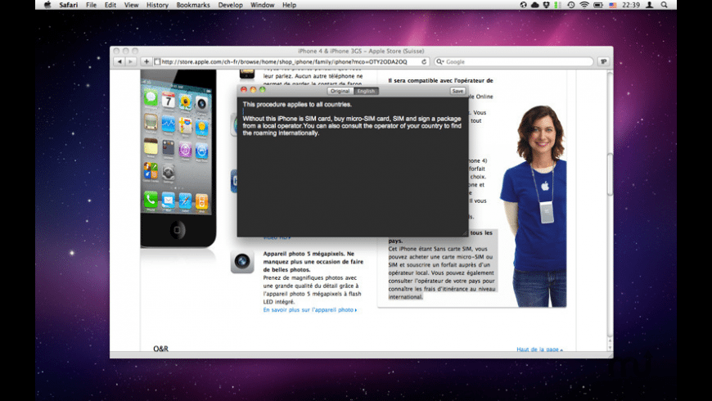Open the input source flag menu
The height and width of the screenshot is (401, 712).
point(612,5)
